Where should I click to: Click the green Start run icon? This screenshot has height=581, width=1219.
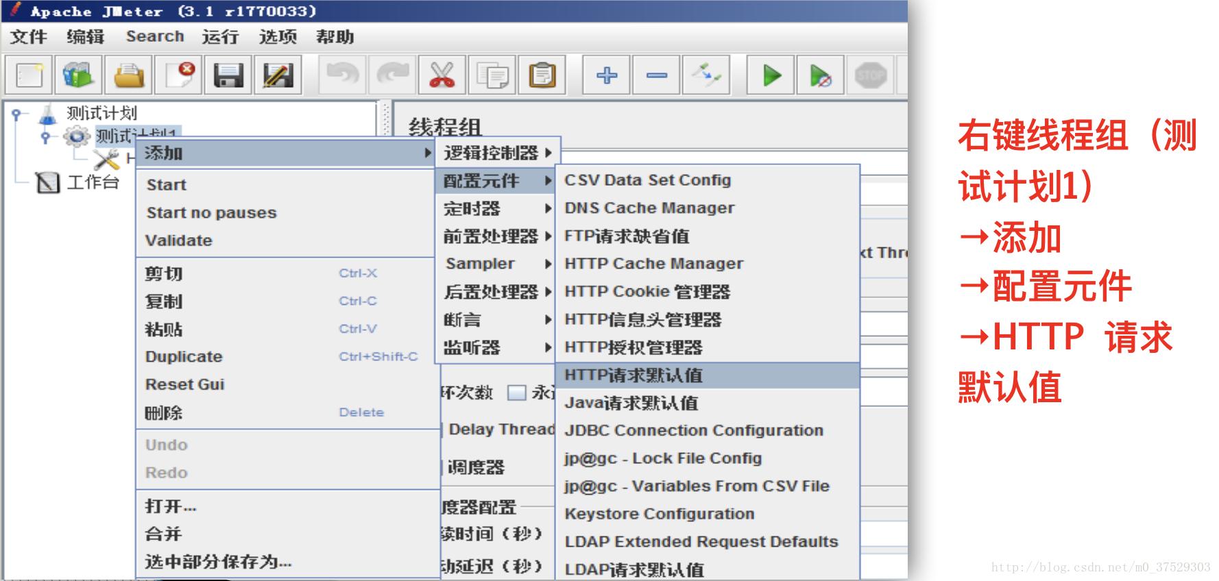pos(771,75)
